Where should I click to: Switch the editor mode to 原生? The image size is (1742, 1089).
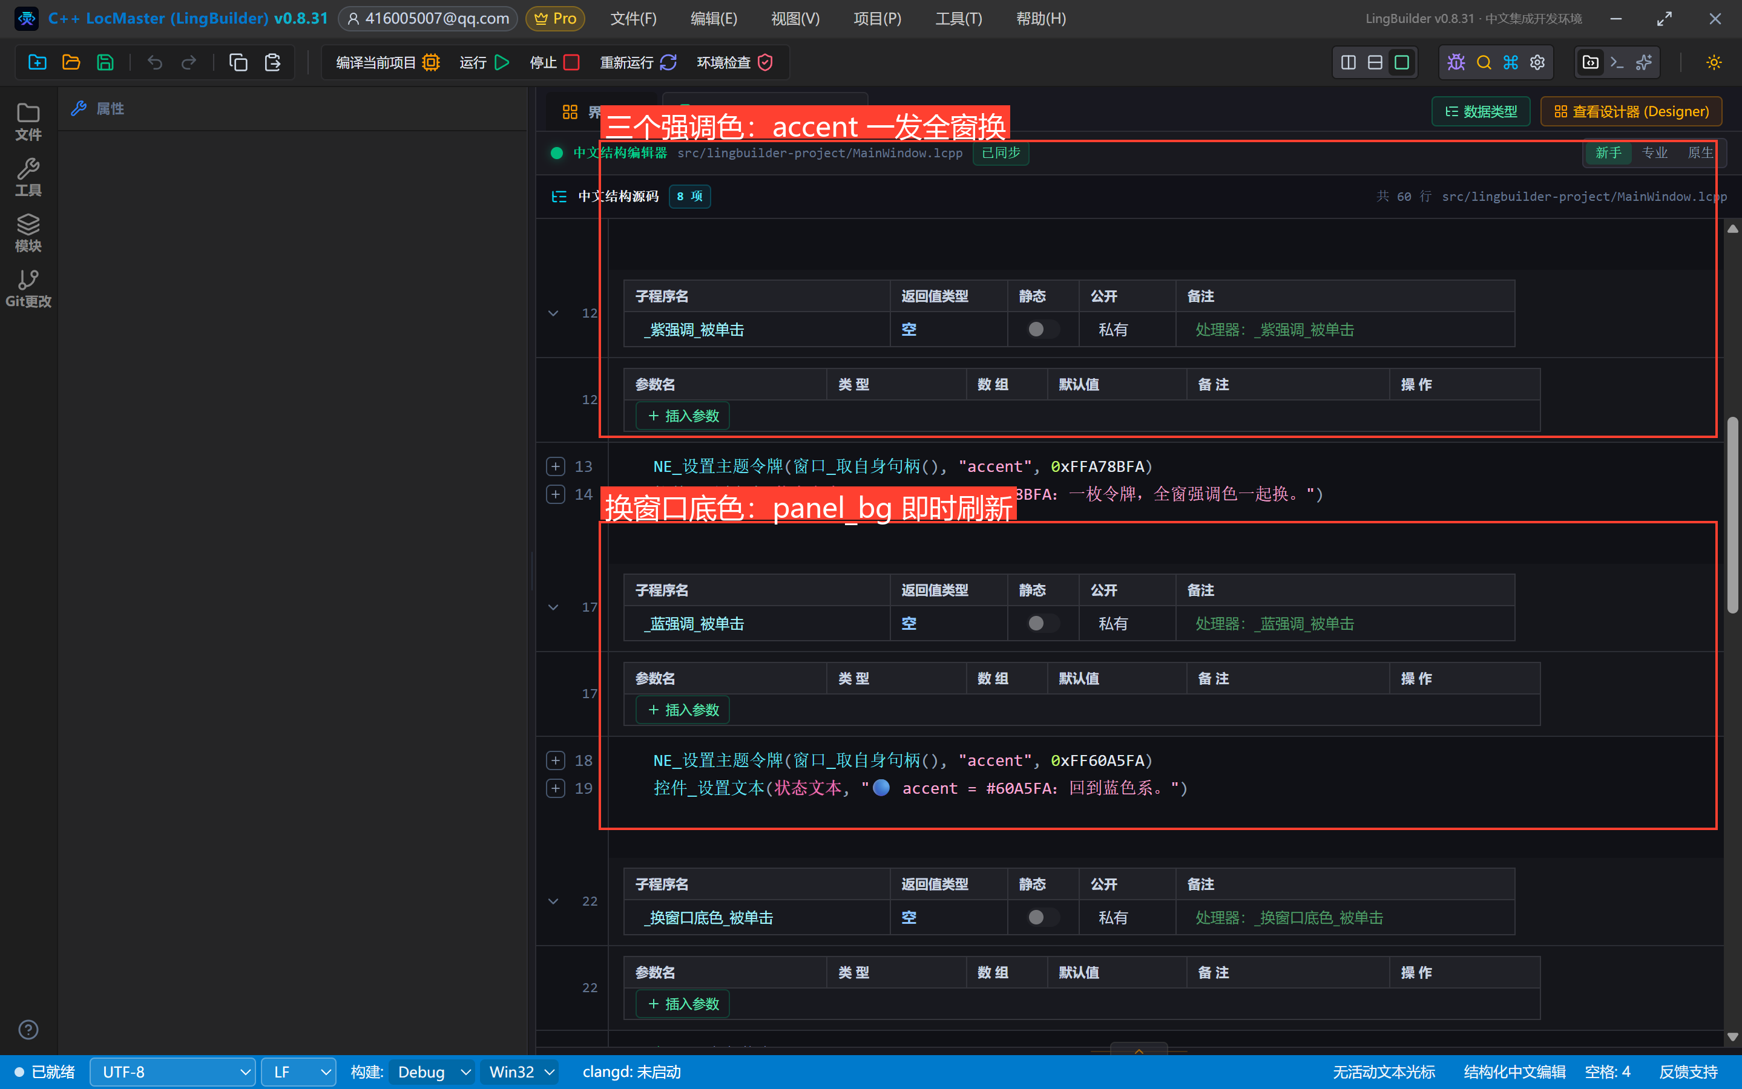click(1700, 152)
